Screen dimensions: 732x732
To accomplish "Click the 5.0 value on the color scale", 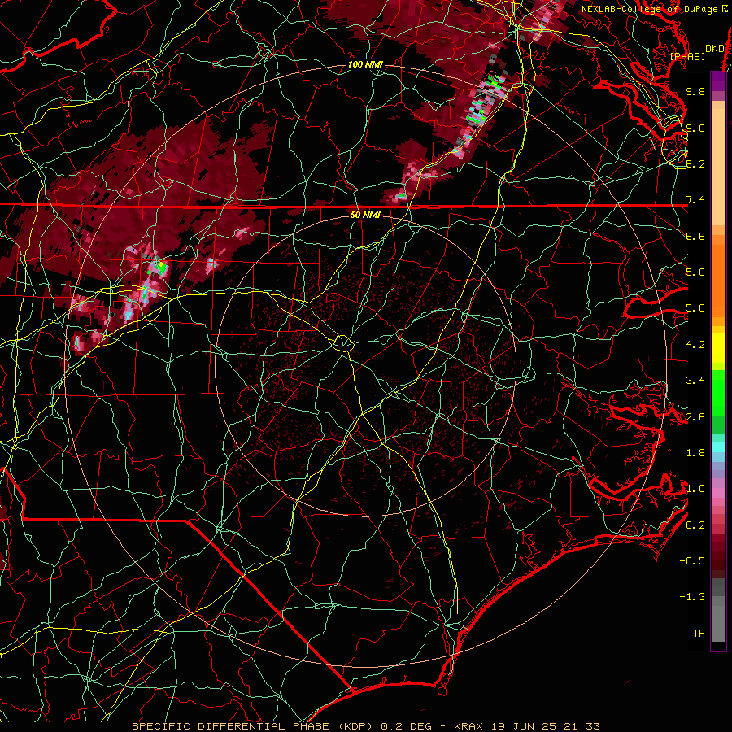I will pyautogui.click(x=695, y=308).
